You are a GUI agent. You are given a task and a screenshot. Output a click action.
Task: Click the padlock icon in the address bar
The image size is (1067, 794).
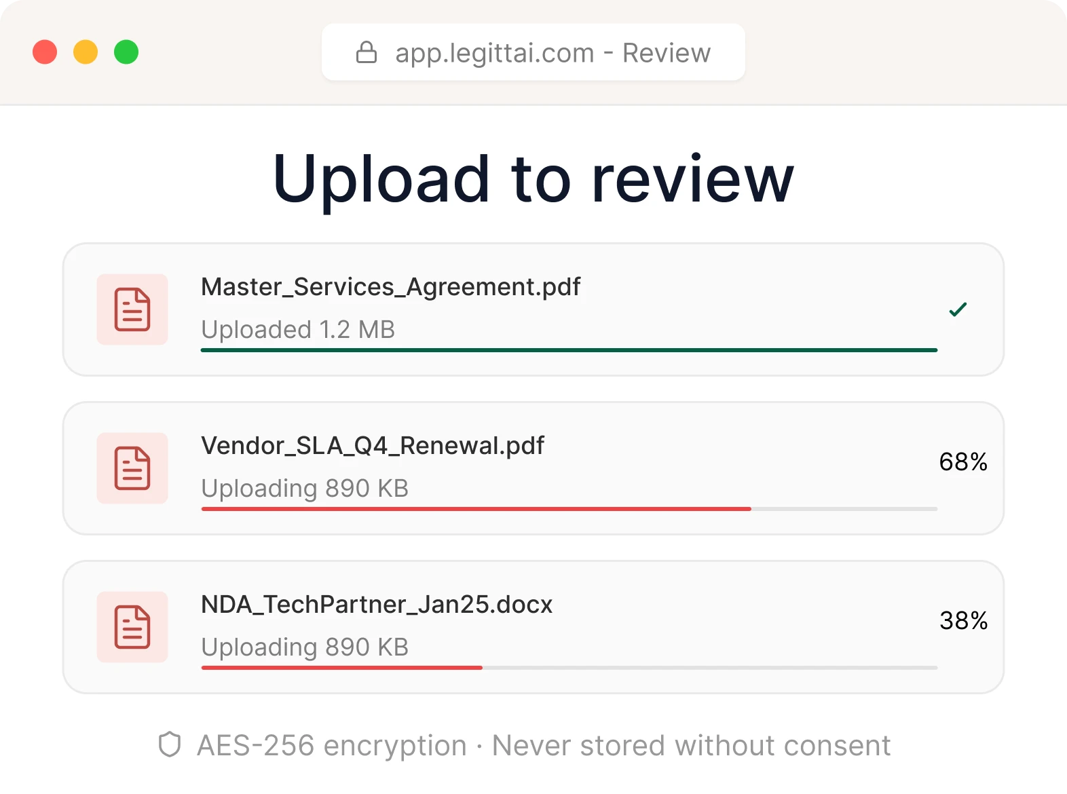(367, 52)
